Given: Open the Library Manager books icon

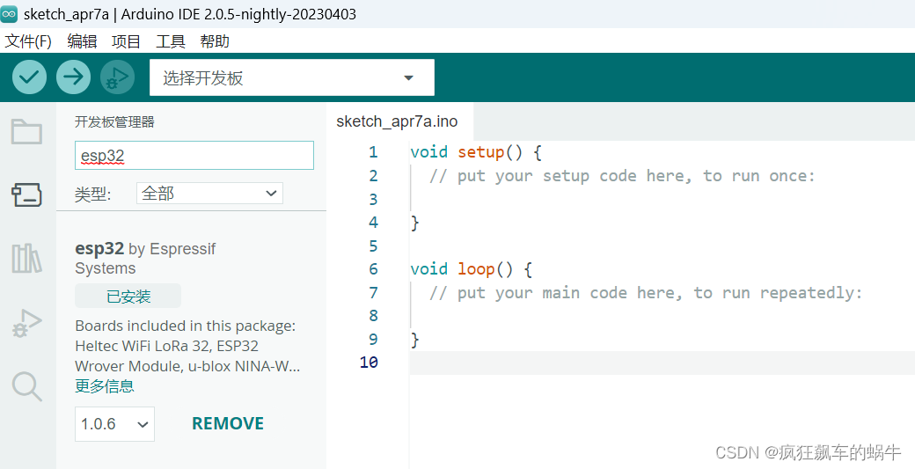Looking at the screenshot, I should coord(27,259).
